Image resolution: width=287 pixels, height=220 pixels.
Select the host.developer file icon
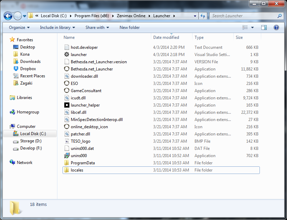[67, 47]
